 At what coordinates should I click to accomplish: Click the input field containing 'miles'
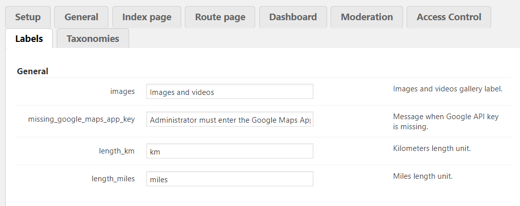point(230,179)
